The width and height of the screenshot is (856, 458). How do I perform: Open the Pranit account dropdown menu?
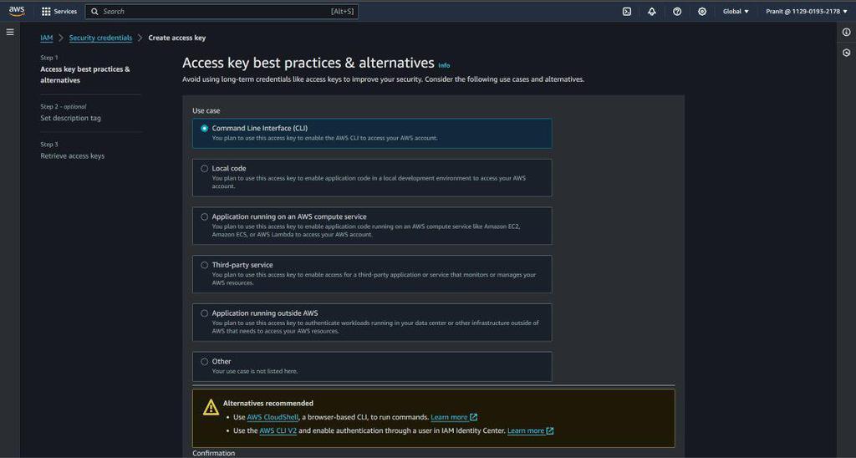pos(807,12)
